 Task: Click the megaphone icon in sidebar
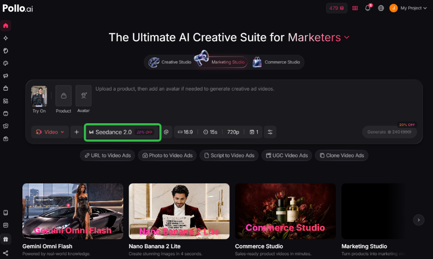click(6, 76)
